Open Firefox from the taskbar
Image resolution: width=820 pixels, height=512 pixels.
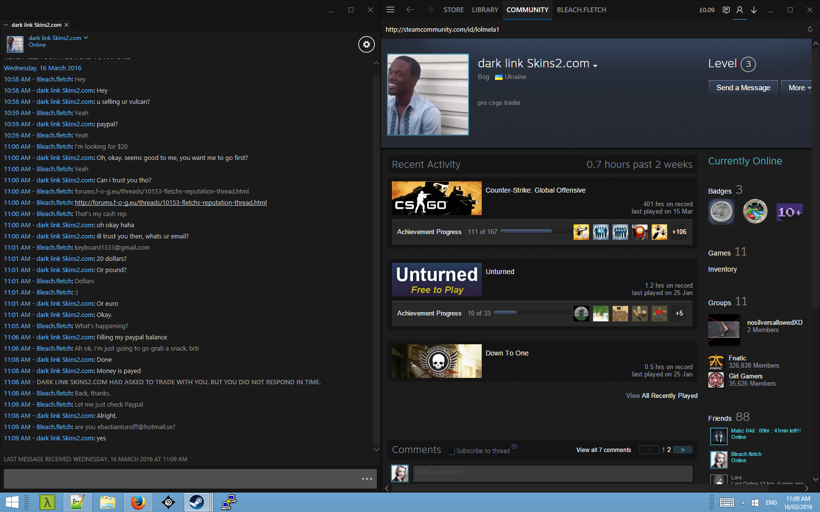click(138, 502)
